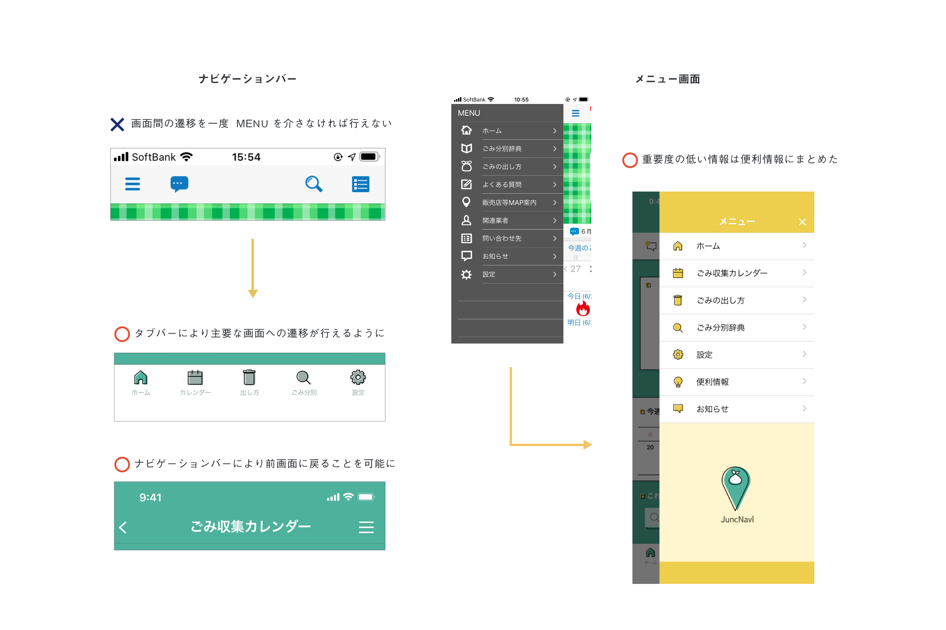Expand the 問い合わせ先 row chevron
Screen dimensions: 946x630
coord(555,238)
